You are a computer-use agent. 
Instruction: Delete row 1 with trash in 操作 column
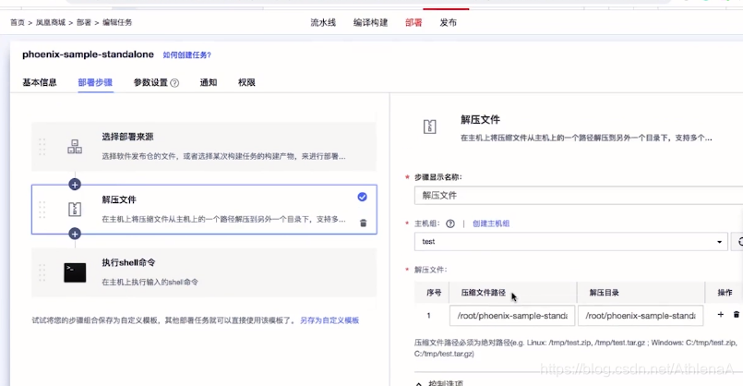(x=737, y=314)
